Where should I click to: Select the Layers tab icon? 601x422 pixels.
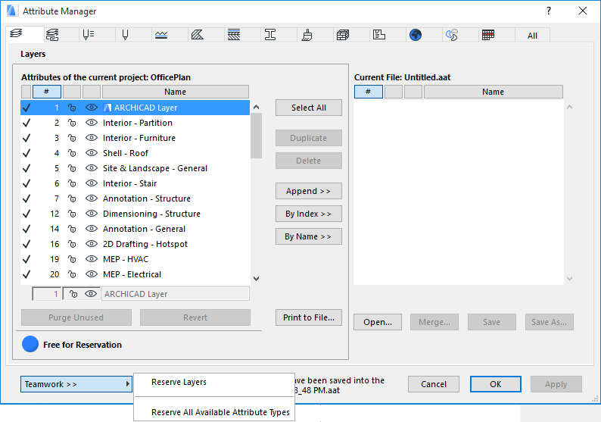pos(16,33)
